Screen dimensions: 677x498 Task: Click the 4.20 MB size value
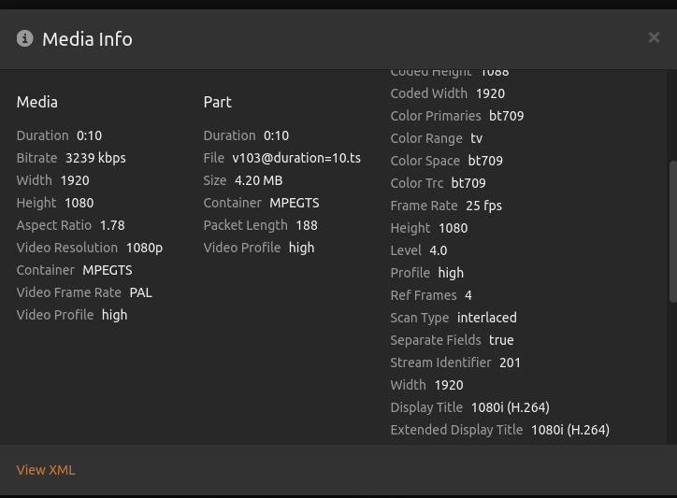[x=258, y=180]
